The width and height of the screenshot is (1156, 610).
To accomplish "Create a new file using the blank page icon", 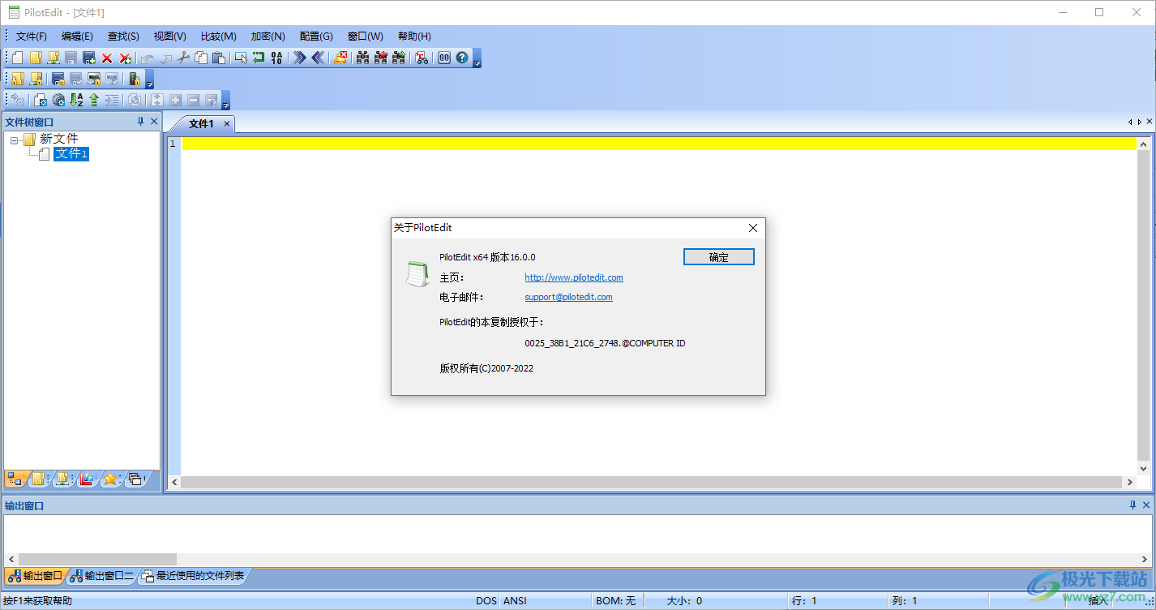I will [x=18, y=58].
